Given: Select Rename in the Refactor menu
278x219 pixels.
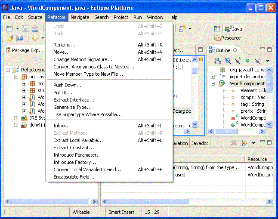Looking at the screenshot, I should point(64,45).
